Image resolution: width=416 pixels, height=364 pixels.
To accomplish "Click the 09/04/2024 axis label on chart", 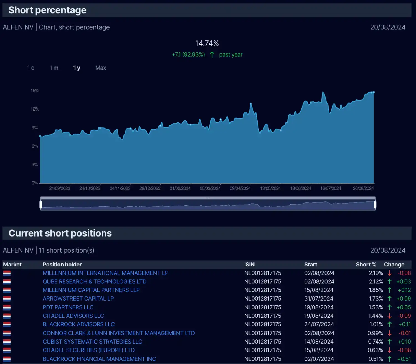I will [240, 188].
